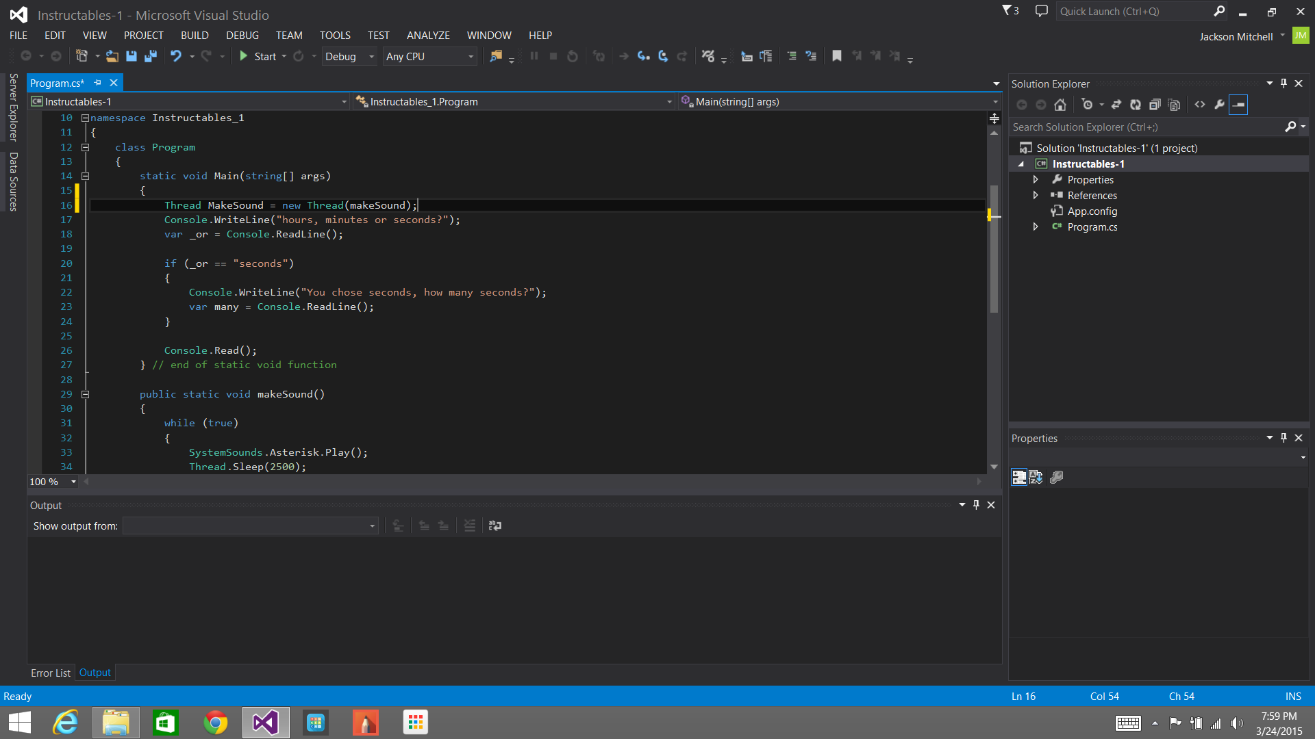Click the Step Over debug icon
Viewport: 1315px width, 739px height.
(x=662, y=56)
